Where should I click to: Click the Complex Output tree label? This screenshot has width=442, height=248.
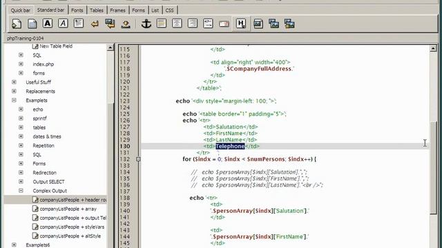click(50, 191)
